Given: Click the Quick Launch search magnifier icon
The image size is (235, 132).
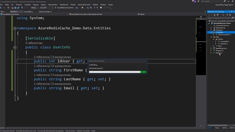Looking at the screenshot, I should coord(225,1).
